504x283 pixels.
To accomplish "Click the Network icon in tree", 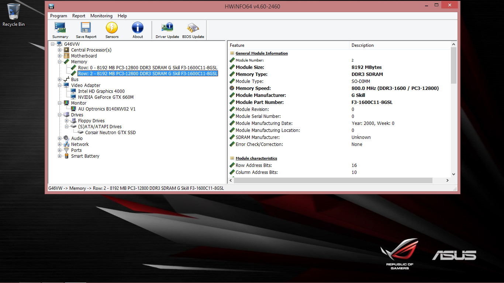I will 66,144.
